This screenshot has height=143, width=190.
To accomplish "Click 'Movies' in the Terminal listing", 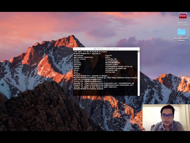I will (x=76, y=70).
